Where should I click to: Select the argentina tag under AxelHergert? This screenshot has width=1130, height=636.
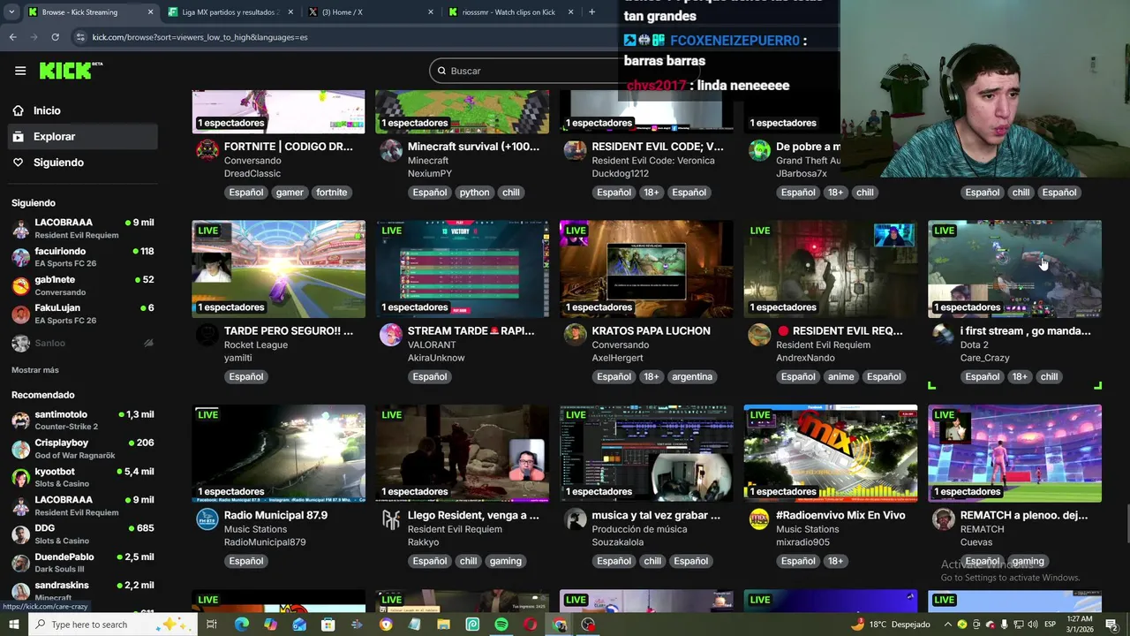click(692, 377)
